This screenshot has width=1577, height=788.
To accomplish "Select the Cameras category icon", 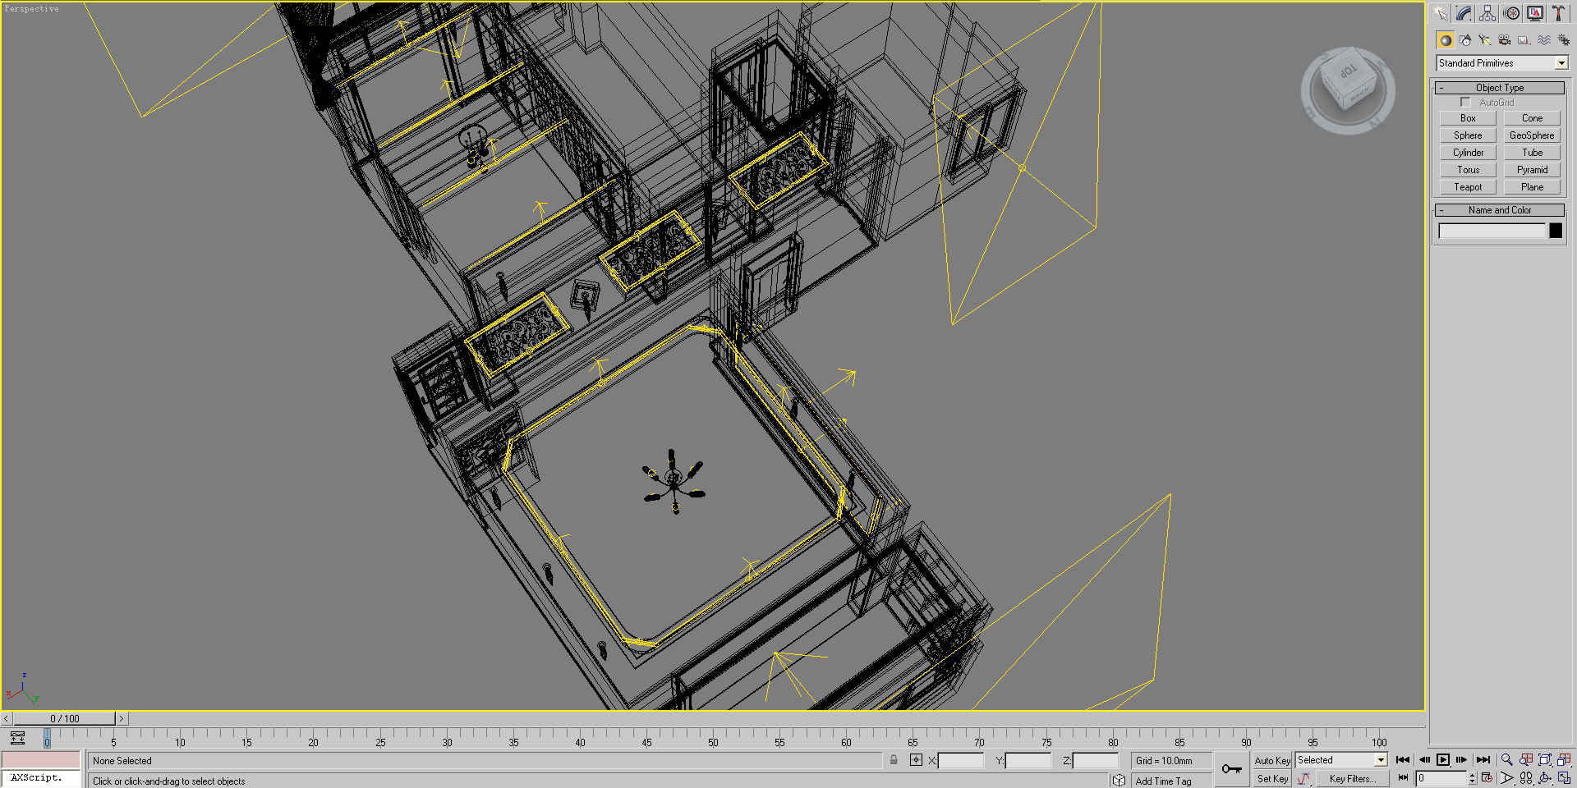I will pyautogui.click(x=1505, y=40).
